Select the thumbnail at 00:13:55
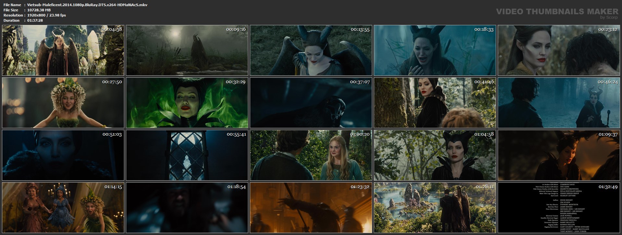Viewport: 622px width, 235px height. click(x=311, y=50)
